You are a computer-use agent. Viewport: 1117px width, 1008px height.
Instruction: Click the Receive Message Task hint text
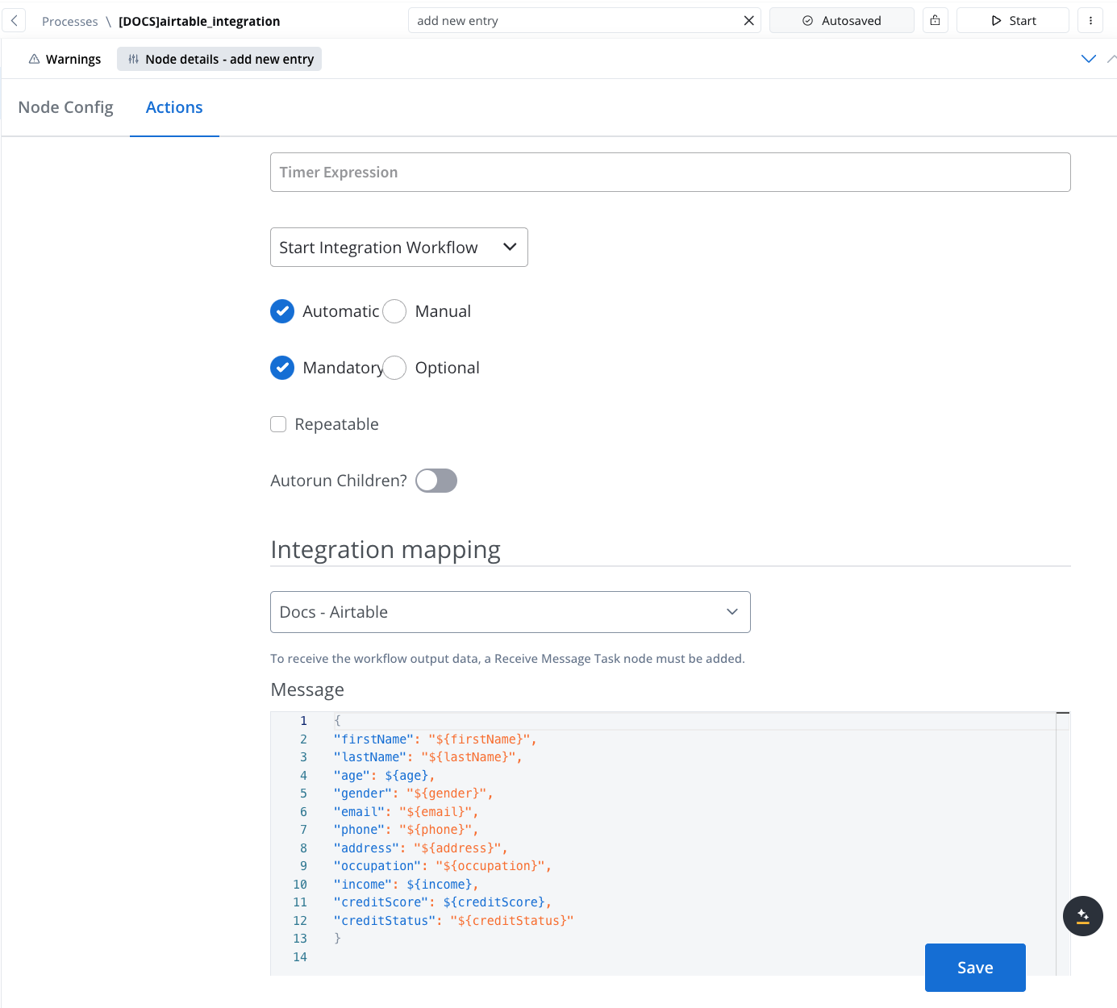click(507, 659)
